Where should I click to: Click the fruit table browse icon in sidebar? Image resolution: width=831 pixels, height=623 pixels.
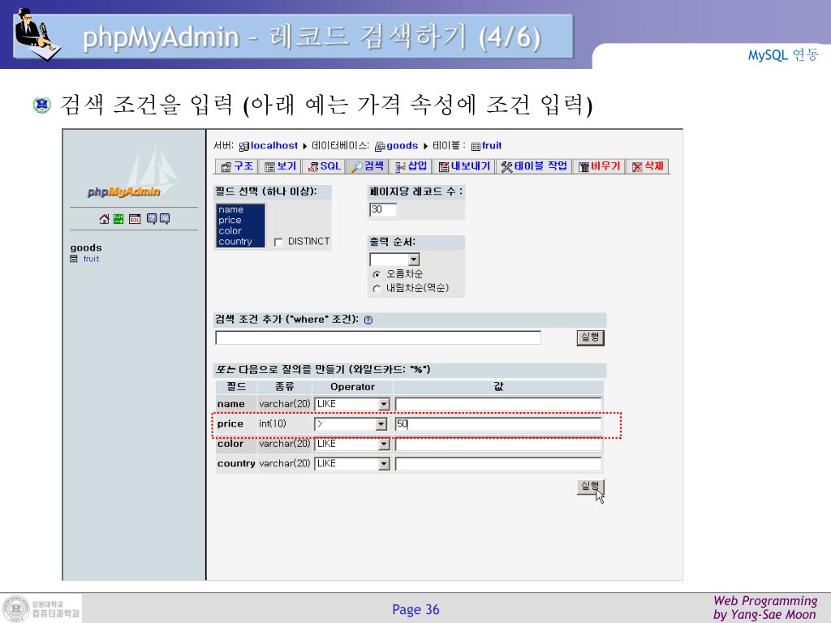point(74,259)
